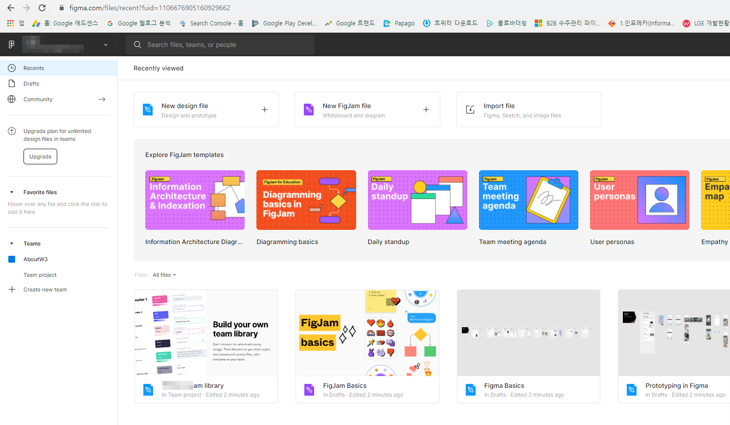Open the account switcher chevron
730x425 pixels.
click(106, 45)
